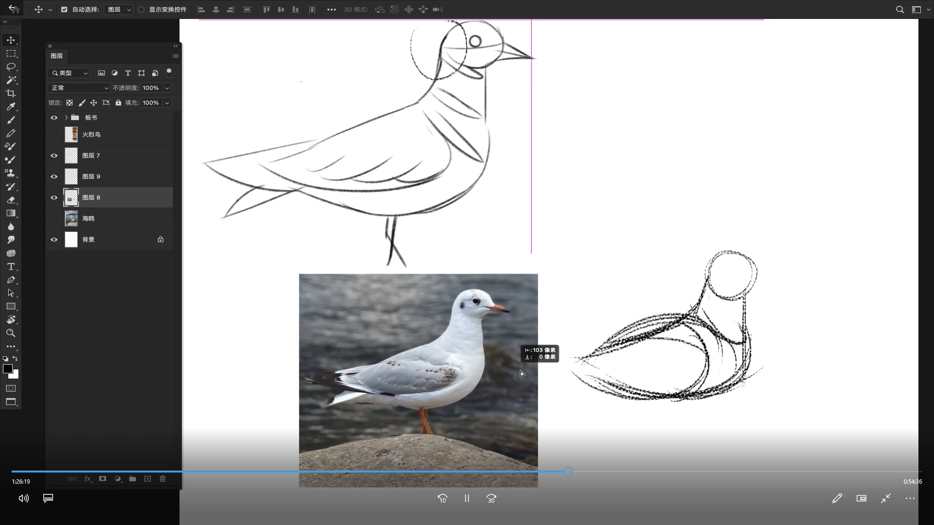Click the 图层 panel tab
Screen dimensions: 934x525
tap(57, 56)
